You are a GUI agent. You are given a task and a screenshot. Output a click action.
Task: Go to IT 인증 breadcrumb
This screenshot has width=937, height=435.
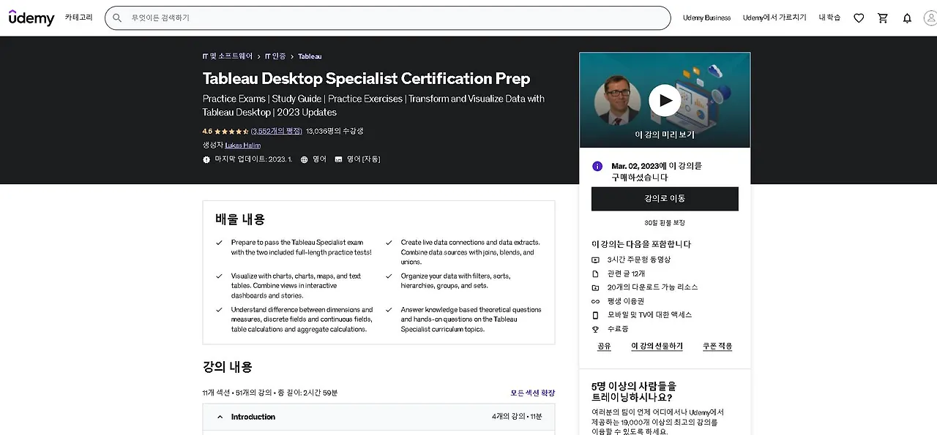275,56
